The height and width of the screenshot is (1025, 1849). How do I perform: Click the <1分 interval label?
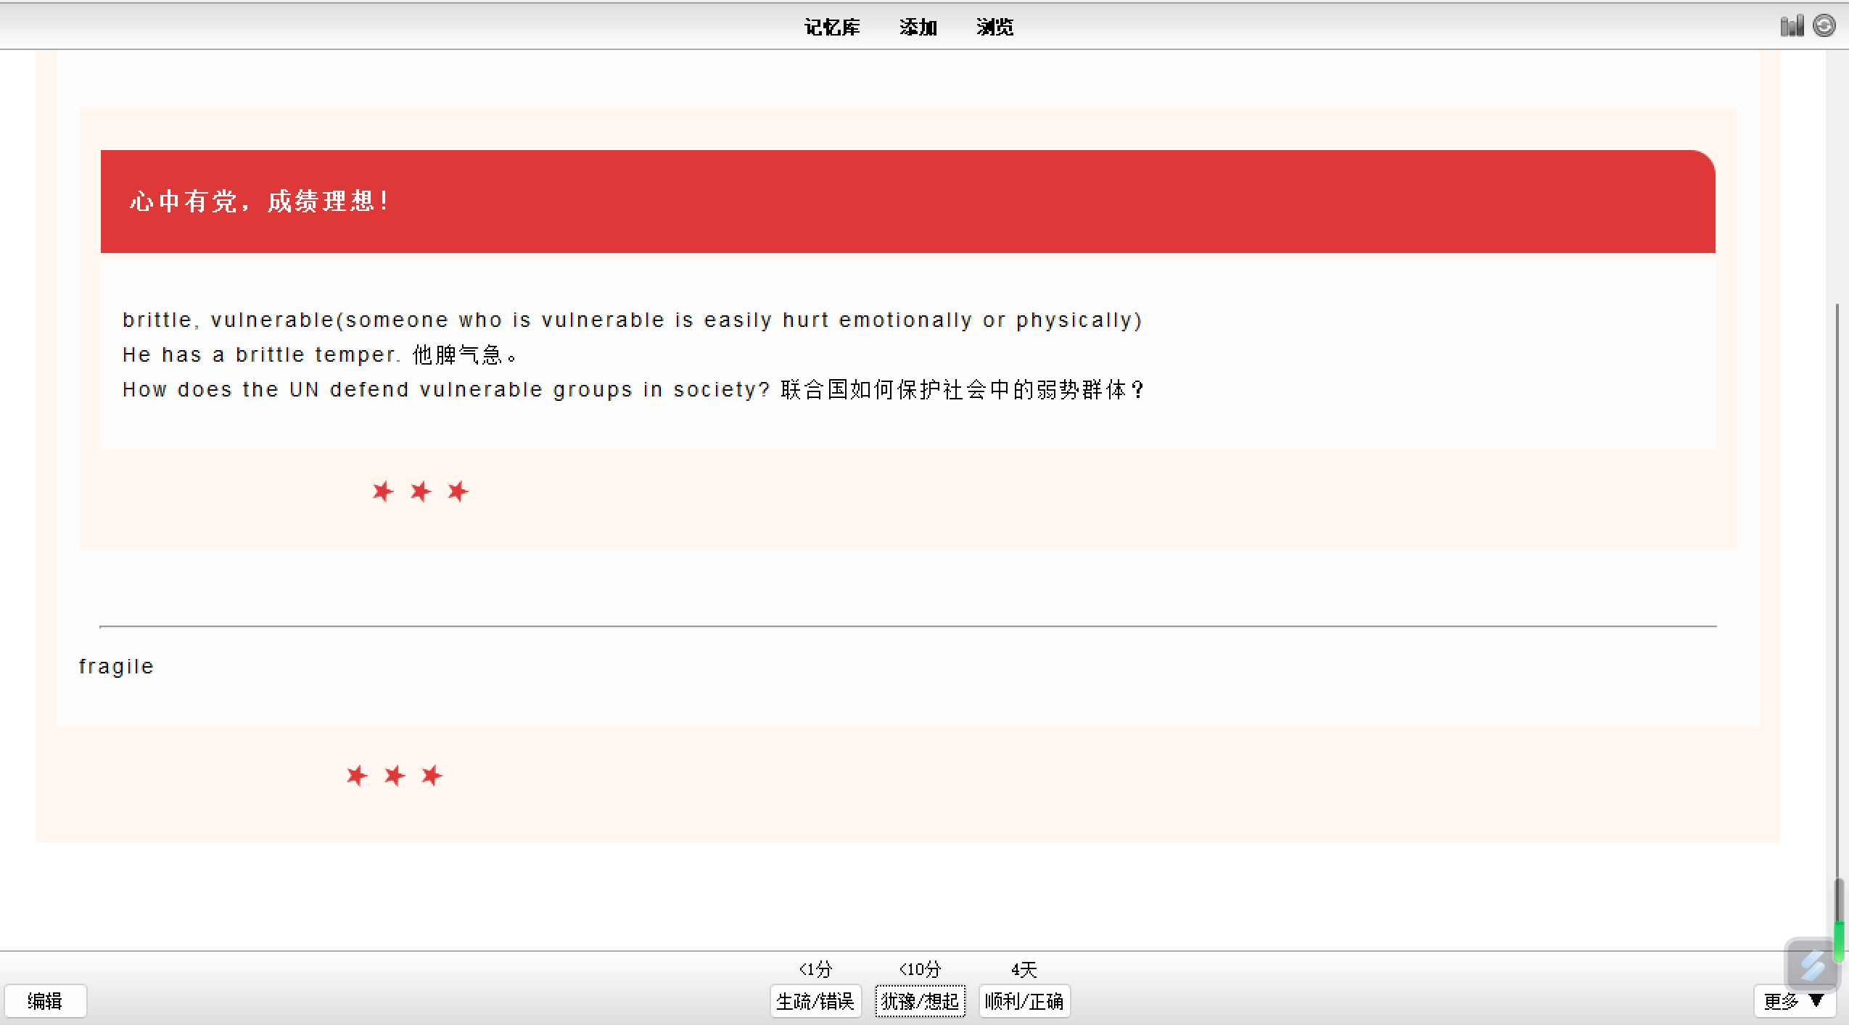tap(815, 969)
